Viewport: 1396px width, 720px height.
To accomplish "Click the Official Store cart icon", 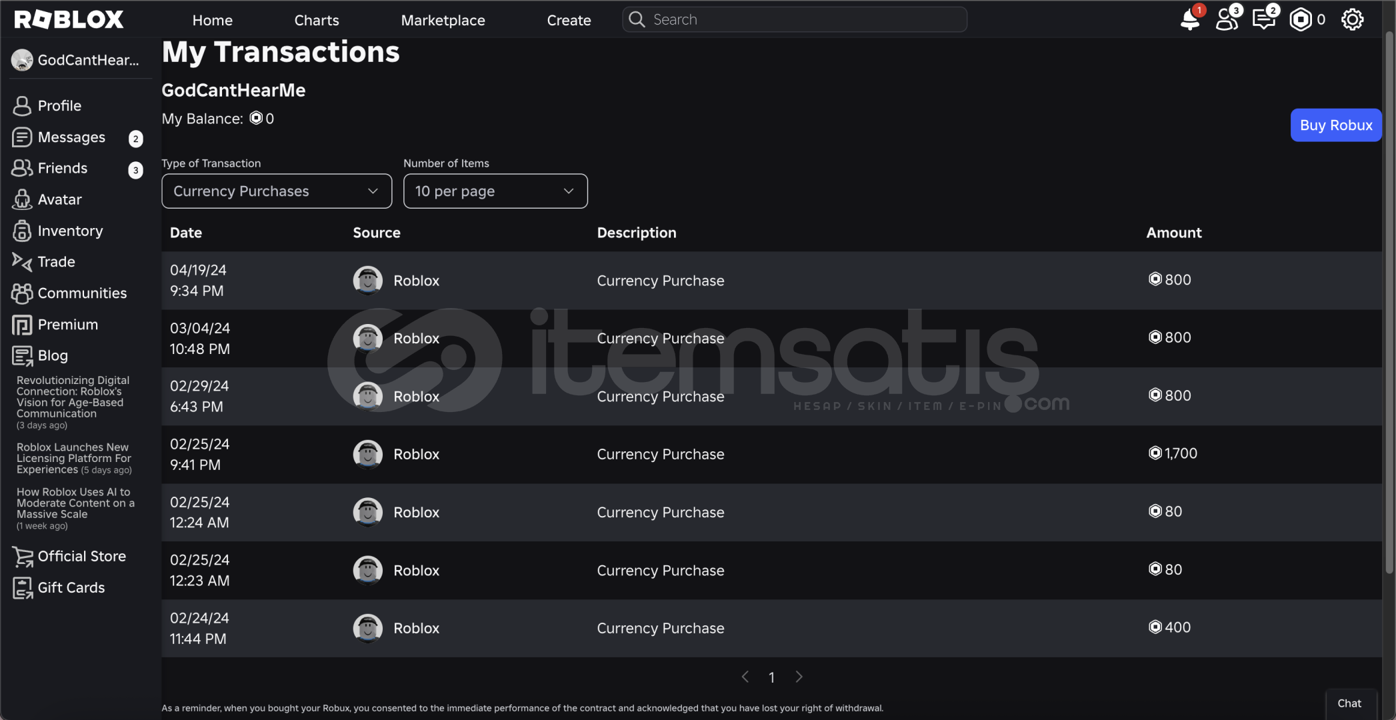I will [x=22, y=556].
